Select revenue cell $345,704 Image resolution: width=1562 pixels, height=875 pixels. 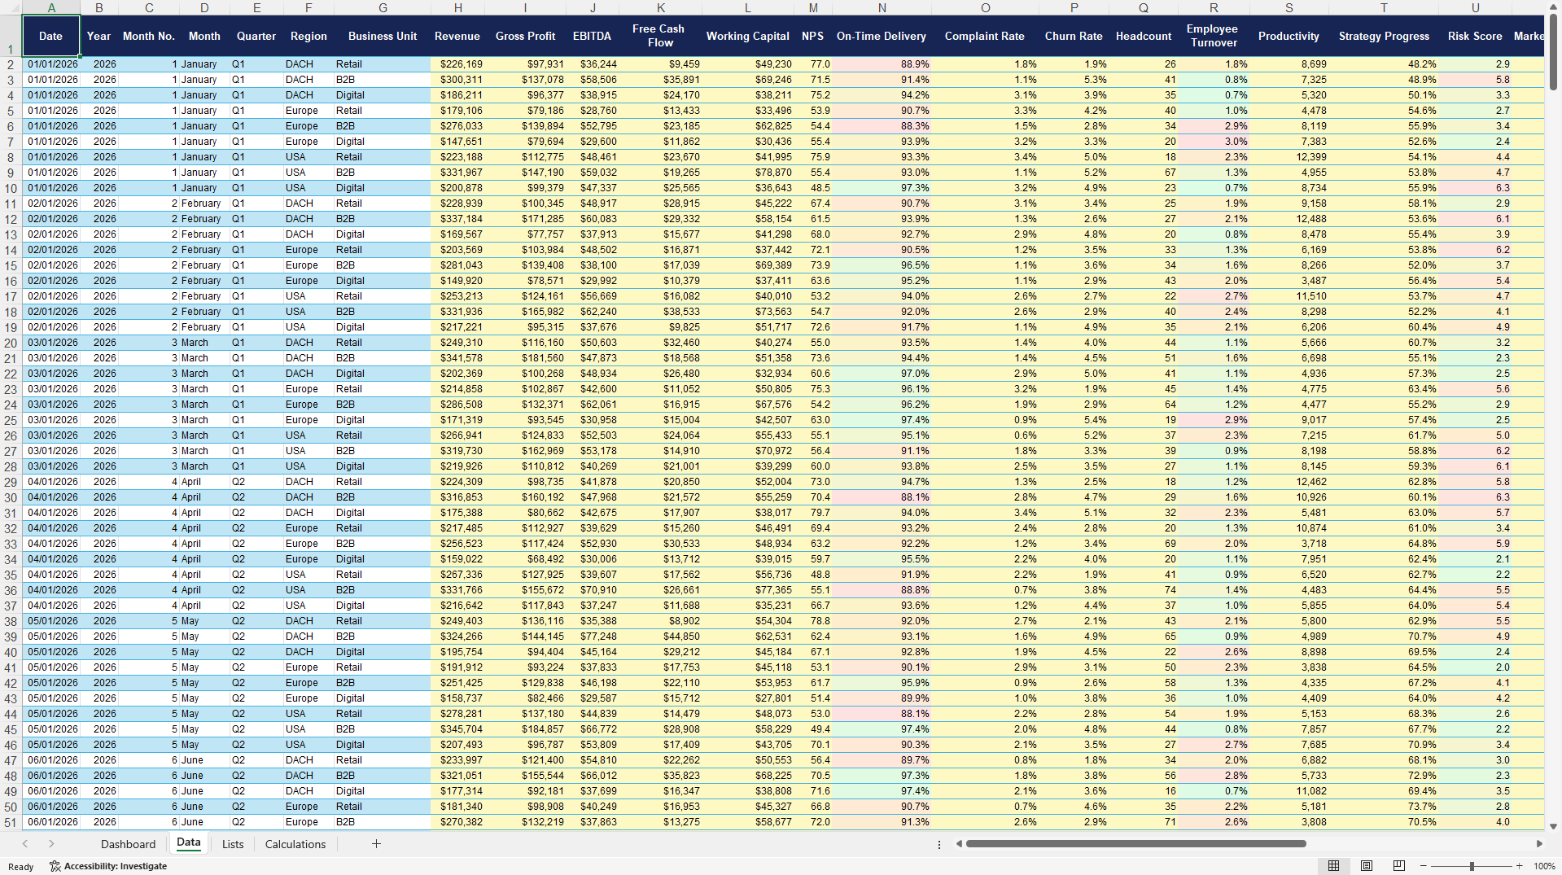(458, 729)
